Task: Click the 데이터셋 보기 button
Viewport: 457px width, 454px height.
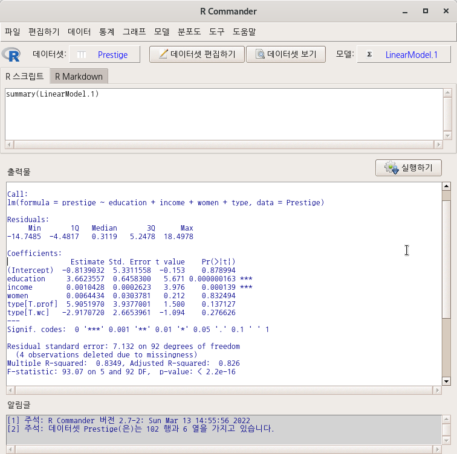Action: pyautogui.click(x=285, y=54)
